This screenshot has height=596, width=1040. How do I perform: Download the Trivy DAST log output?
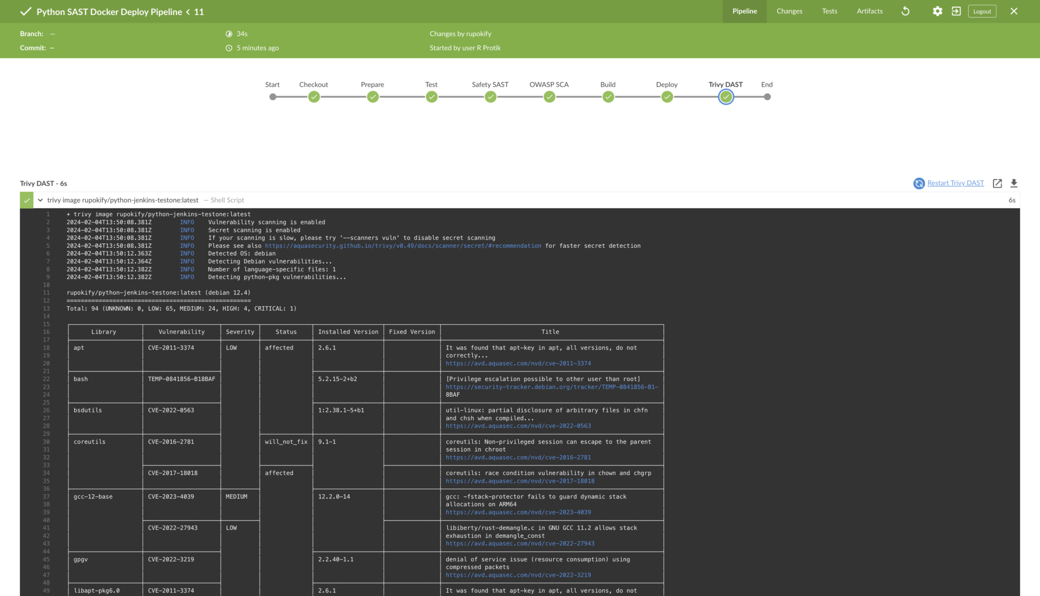(x=1014, y=183)
